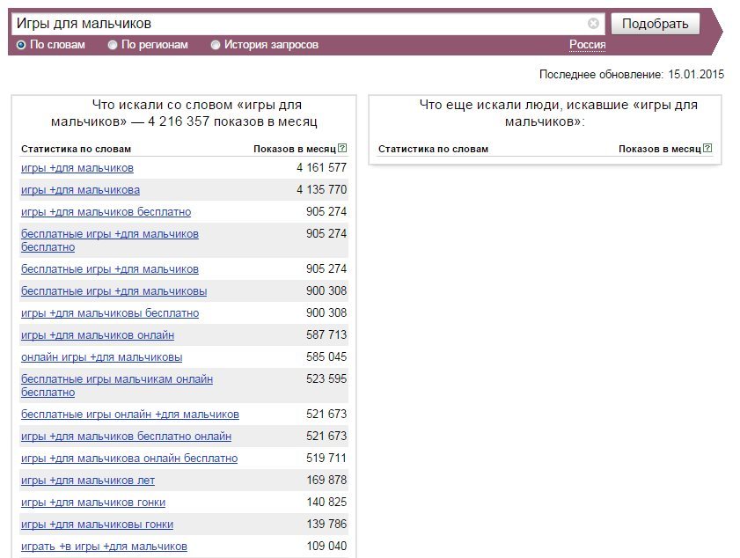Open link 'игры +для мальчиков'
Image resolution: width=740 pixels, height=558 pixels.
(x=77, y=168)
